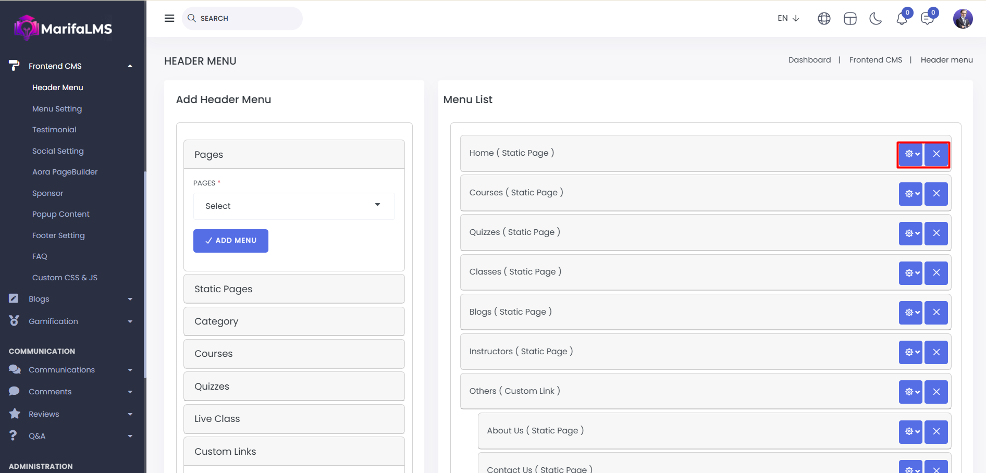Toggle dark mode moon icon
Image resolution: width=986 pixels, height=473 pixels.
876,19
